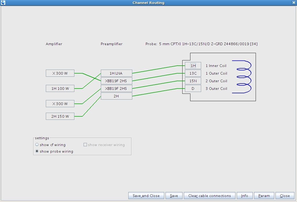The width and height of the screenshot is (297, 202).
Task: Click the 13C probe connector
Action: tap(193, 73)
